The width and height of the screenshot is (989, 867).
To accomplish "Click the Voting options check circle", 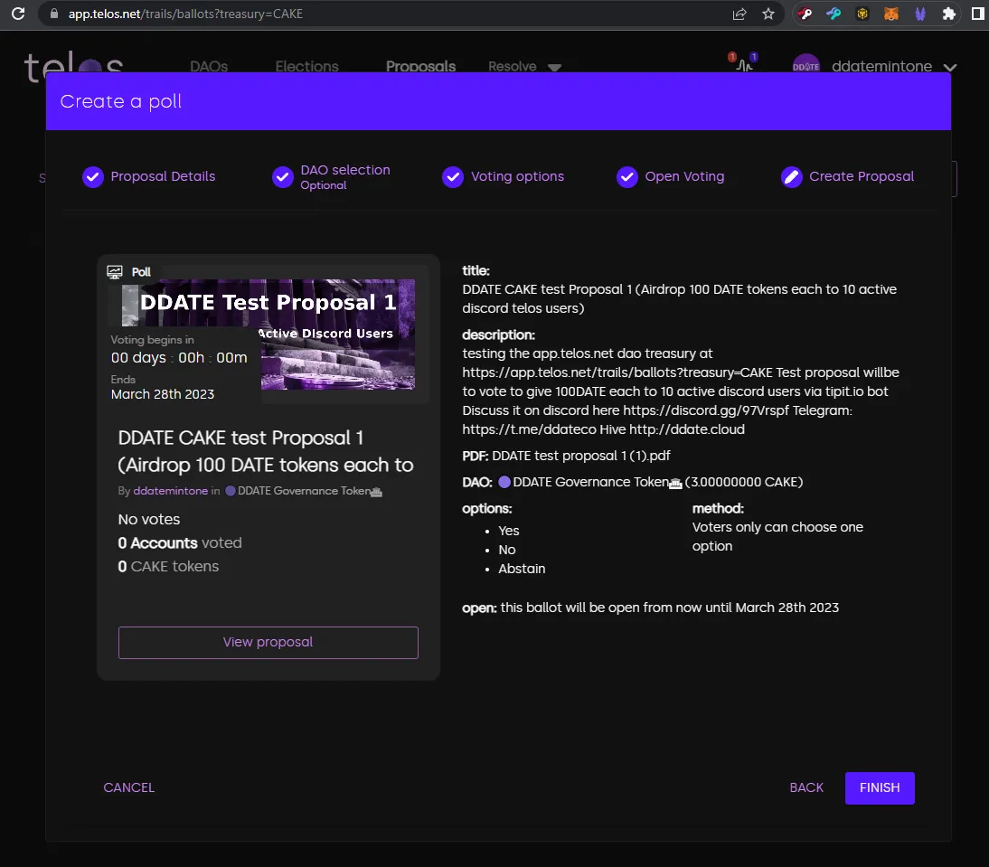I will pyautogui.click(x=453, y=177).
